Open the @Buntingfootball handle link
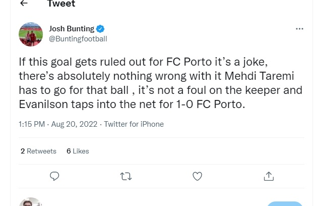The height and width of the screenshot is (206, 315). (x=78, y=38)
